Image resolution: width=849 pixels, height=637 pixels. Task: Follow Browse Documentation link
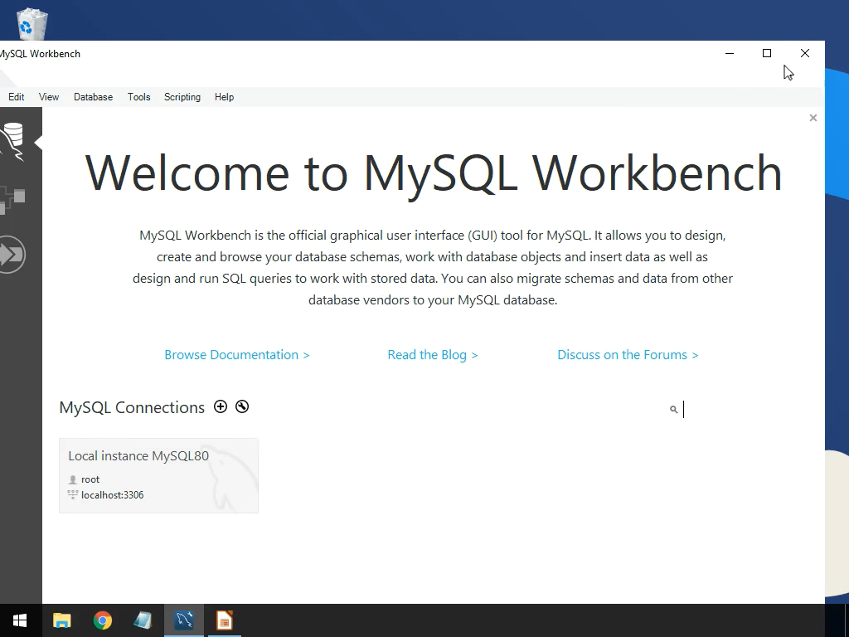[236, 355]
